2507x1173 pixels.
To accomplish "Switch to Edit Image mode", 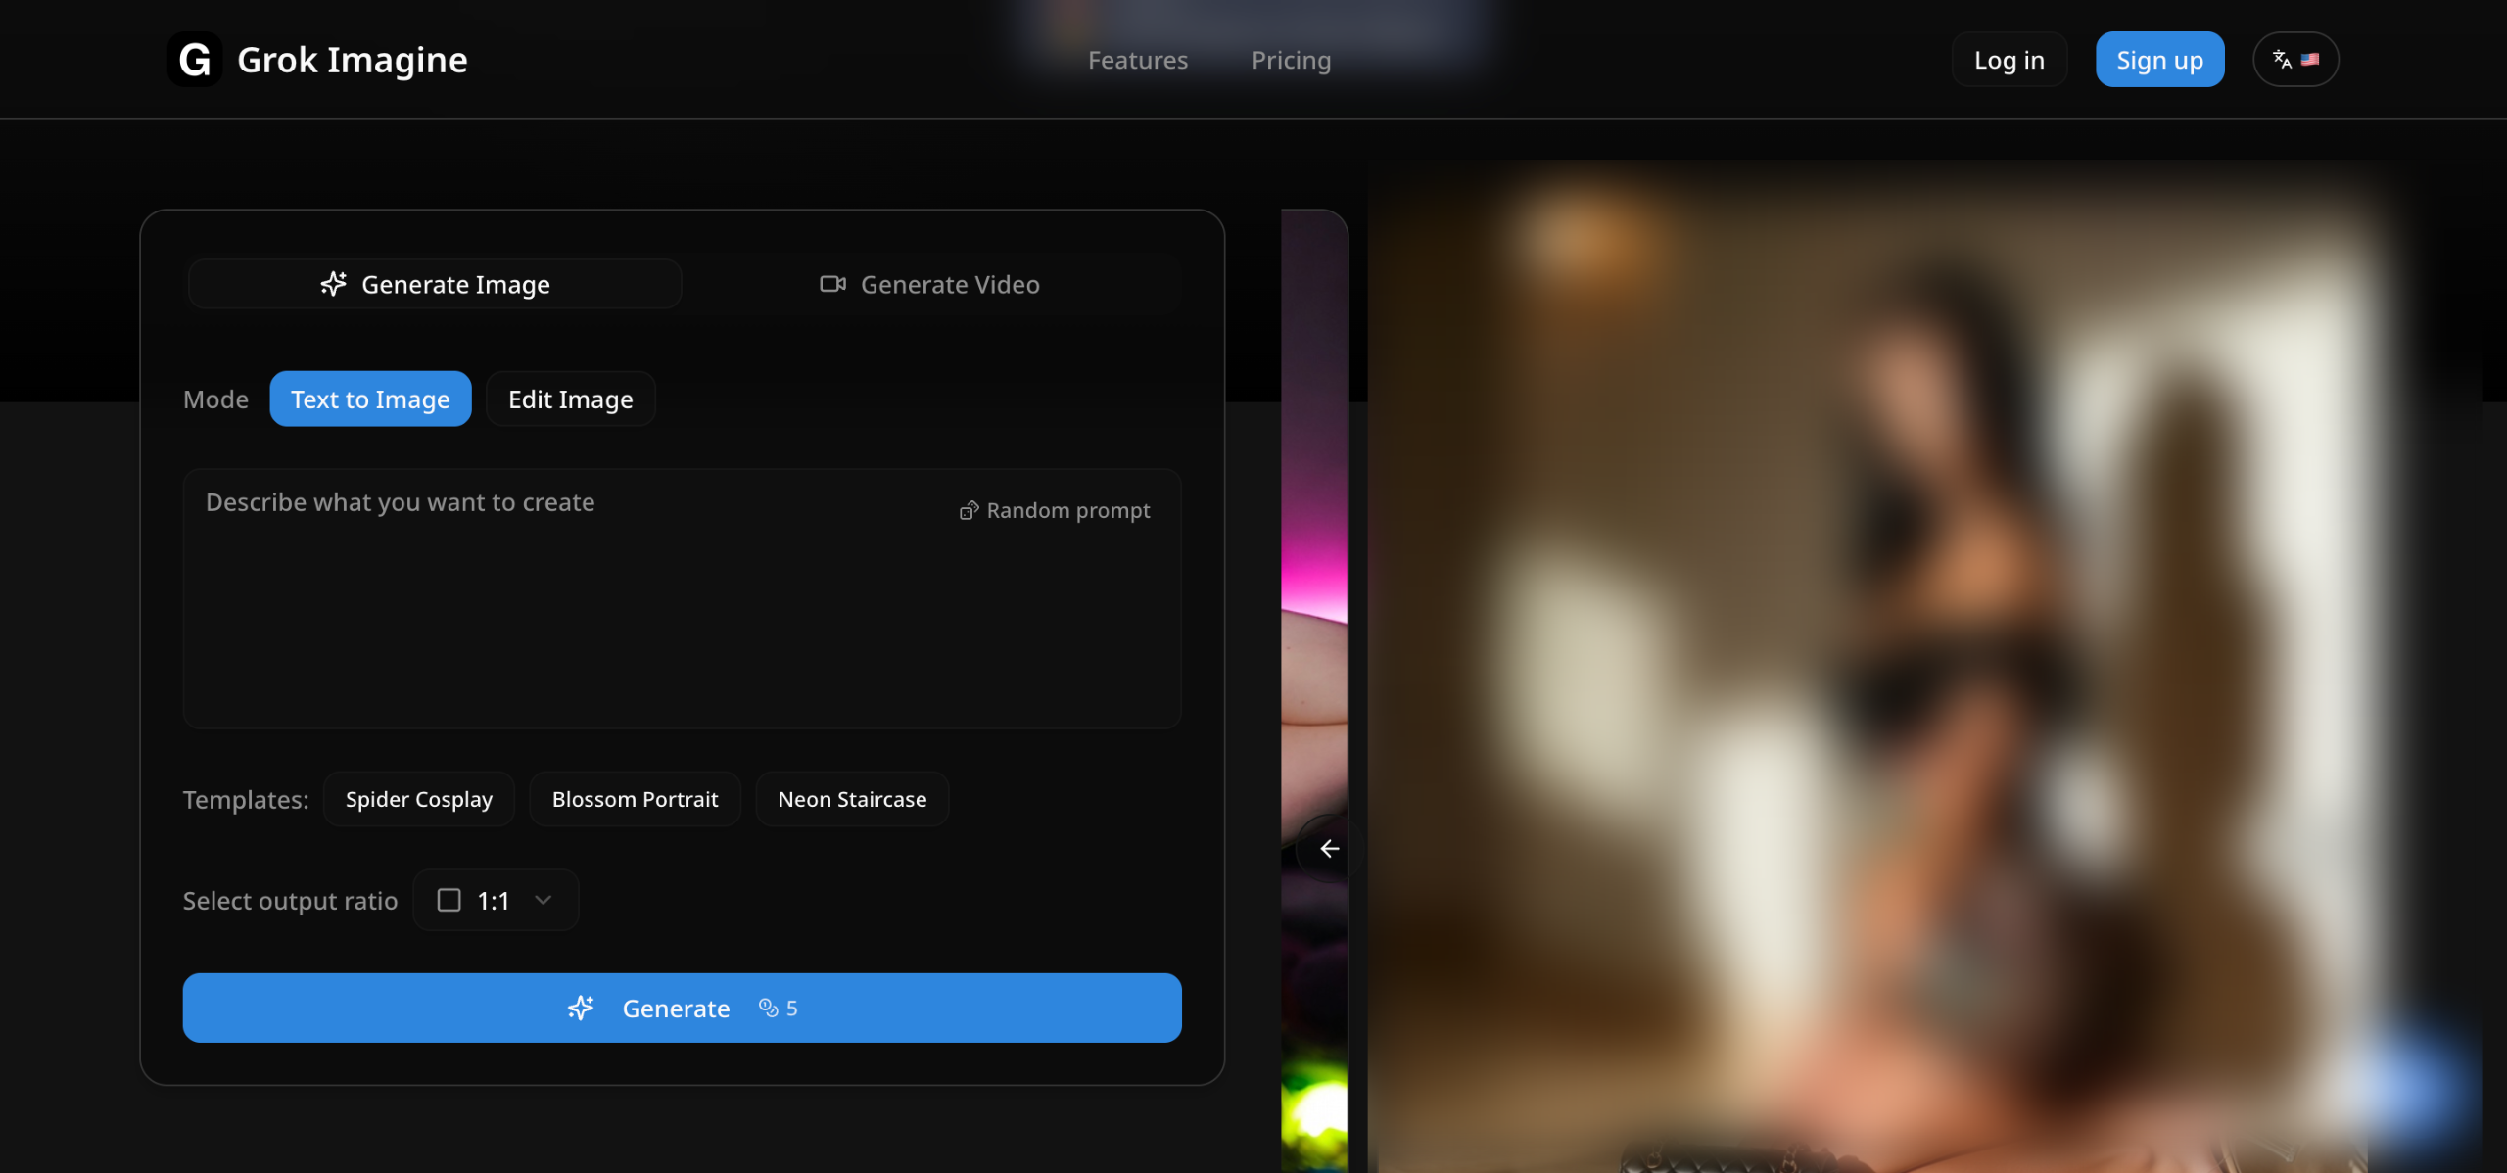I will (x=570, y=399).
